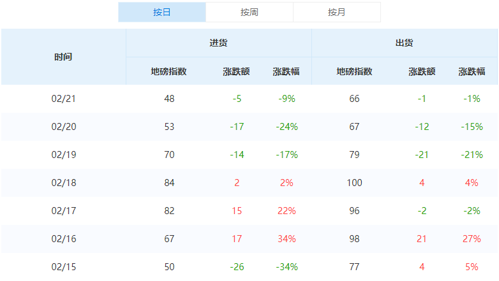
Task: Click 进货 change -26 on 02/15
Action: click(237, 267)
